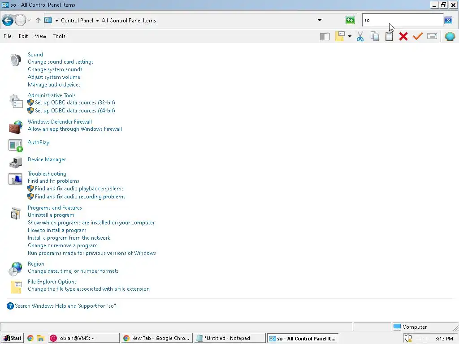This screenshot has height=344, width=459.
Task: Open the Tools menu
Action: [59, 36]
